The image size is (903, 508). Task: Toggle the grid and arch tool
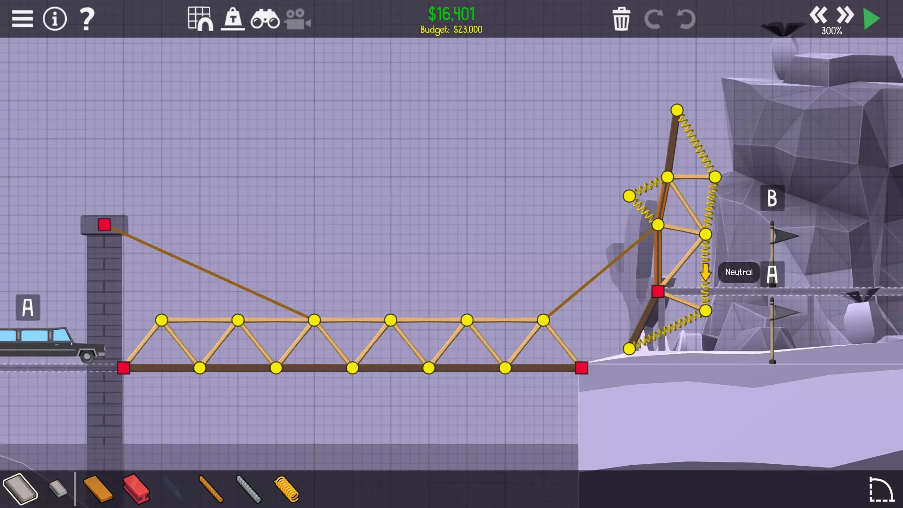[x=200, y=19]
